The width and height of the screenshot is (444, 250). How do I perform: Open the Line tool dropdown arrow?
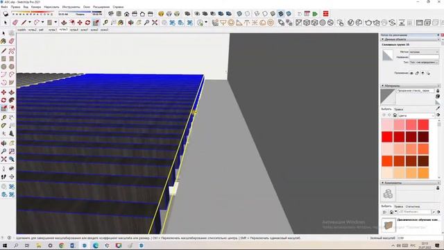(29, 22)
